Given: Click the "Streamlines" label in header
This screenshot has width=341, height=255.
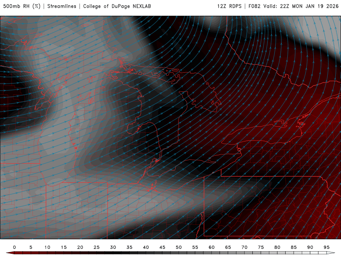Looking at the screenshot, I should [x=62, y=6].
